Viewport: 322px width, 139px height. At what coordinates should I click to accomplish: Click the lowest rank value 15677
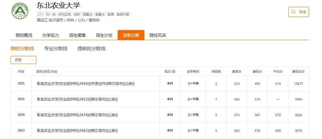coord(298,84)
